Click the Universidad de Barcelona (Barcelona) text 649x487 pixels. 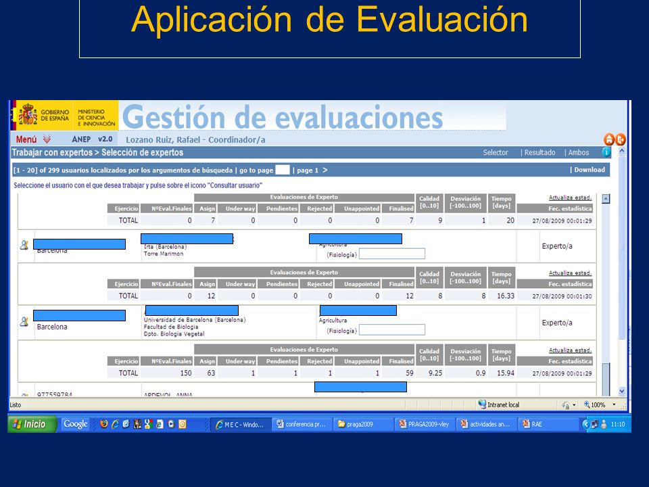195,320
